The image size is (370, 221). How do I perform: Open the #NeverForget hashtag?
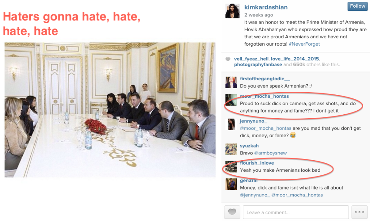[304, 44]
